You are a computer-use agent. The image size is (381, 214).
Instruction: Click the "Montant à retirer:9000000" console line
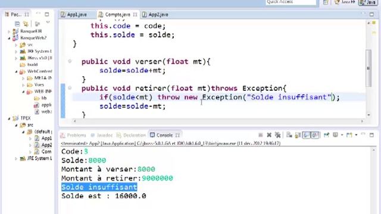(117, 178)
